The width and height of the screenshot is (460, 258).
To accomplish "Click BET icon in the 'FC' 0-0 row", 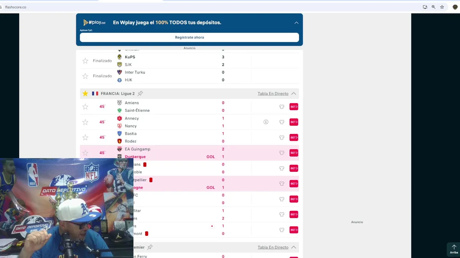I will point(294,199).
